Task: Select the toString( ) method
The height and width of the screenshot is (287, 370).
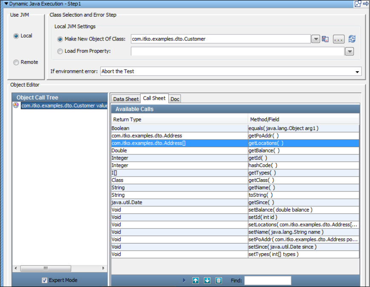Action: point(235,195)
